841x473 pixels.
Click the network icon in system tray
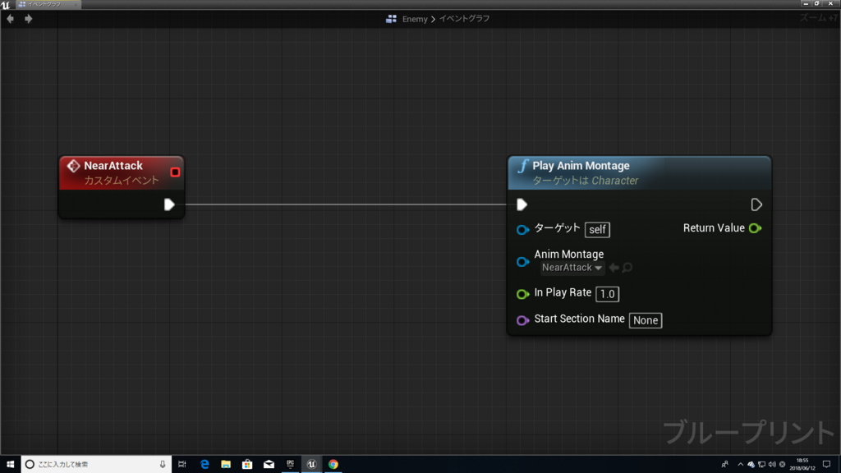(761, 465)
